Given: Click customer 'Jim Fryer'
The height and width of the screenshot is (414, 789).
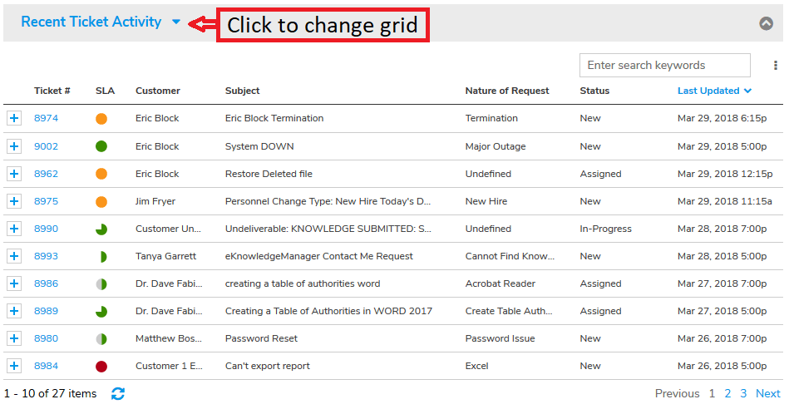Looking at the screenshot, I should pyautogui.click(x=155, y=201).
